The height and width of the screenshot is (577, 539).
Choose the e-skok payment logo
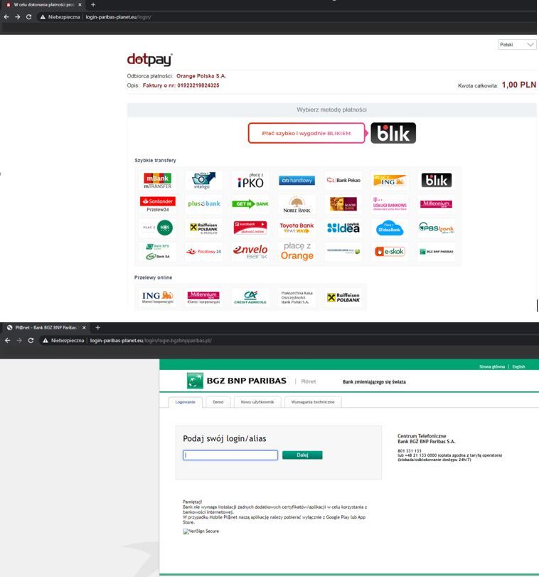click(390, 251)
